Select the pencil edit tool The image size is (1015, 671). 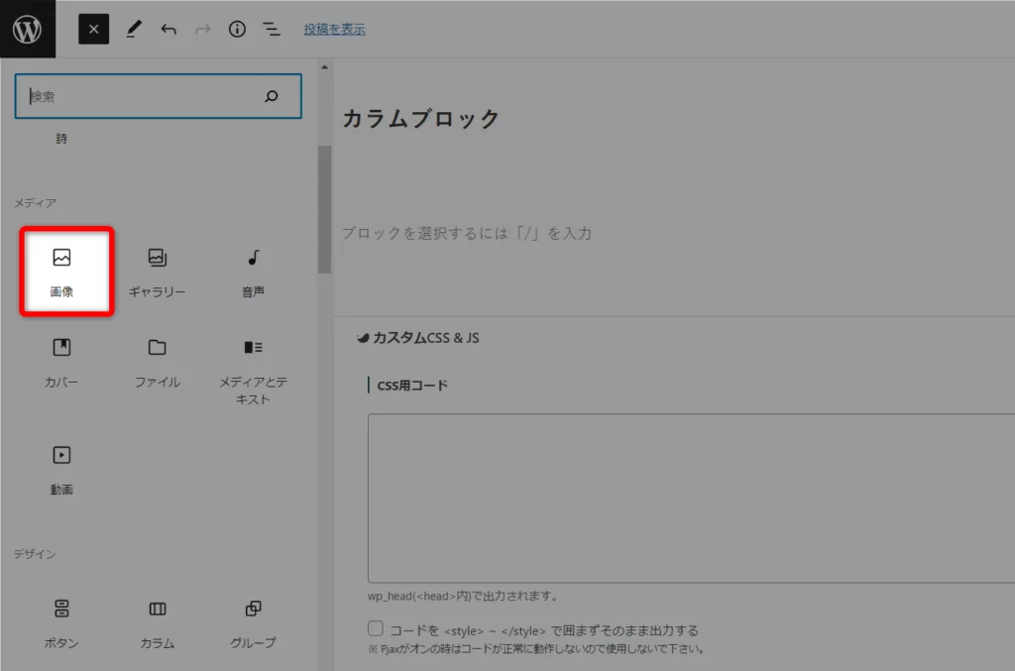point(133,30)
